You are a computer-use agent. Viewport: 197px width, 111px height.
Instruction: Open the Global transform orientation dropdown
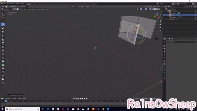click(73, 6)
